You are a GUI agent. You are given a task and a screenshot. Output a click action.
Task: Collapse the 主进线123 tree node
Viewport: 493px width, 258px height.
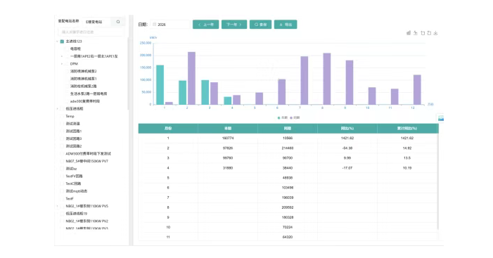57,41
